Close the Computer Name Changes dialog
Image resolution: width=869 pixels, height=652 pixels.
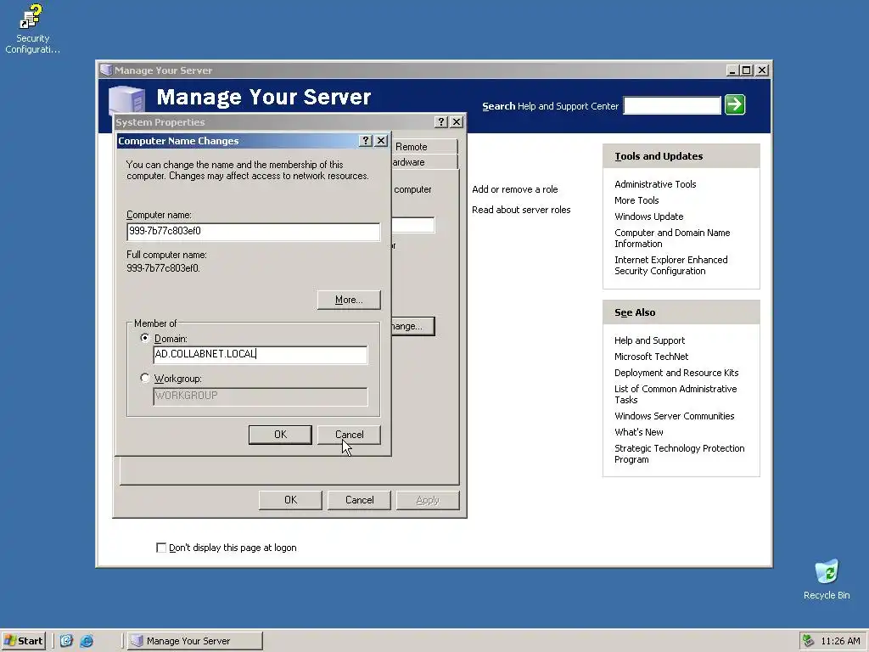(x=381, y=141)
